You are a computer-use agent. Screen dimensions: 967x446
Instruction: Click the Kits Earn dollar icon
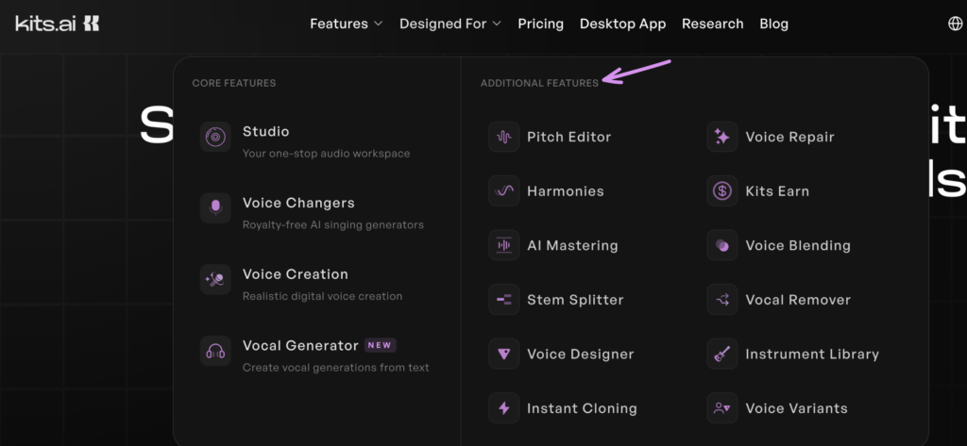[722, 191]
